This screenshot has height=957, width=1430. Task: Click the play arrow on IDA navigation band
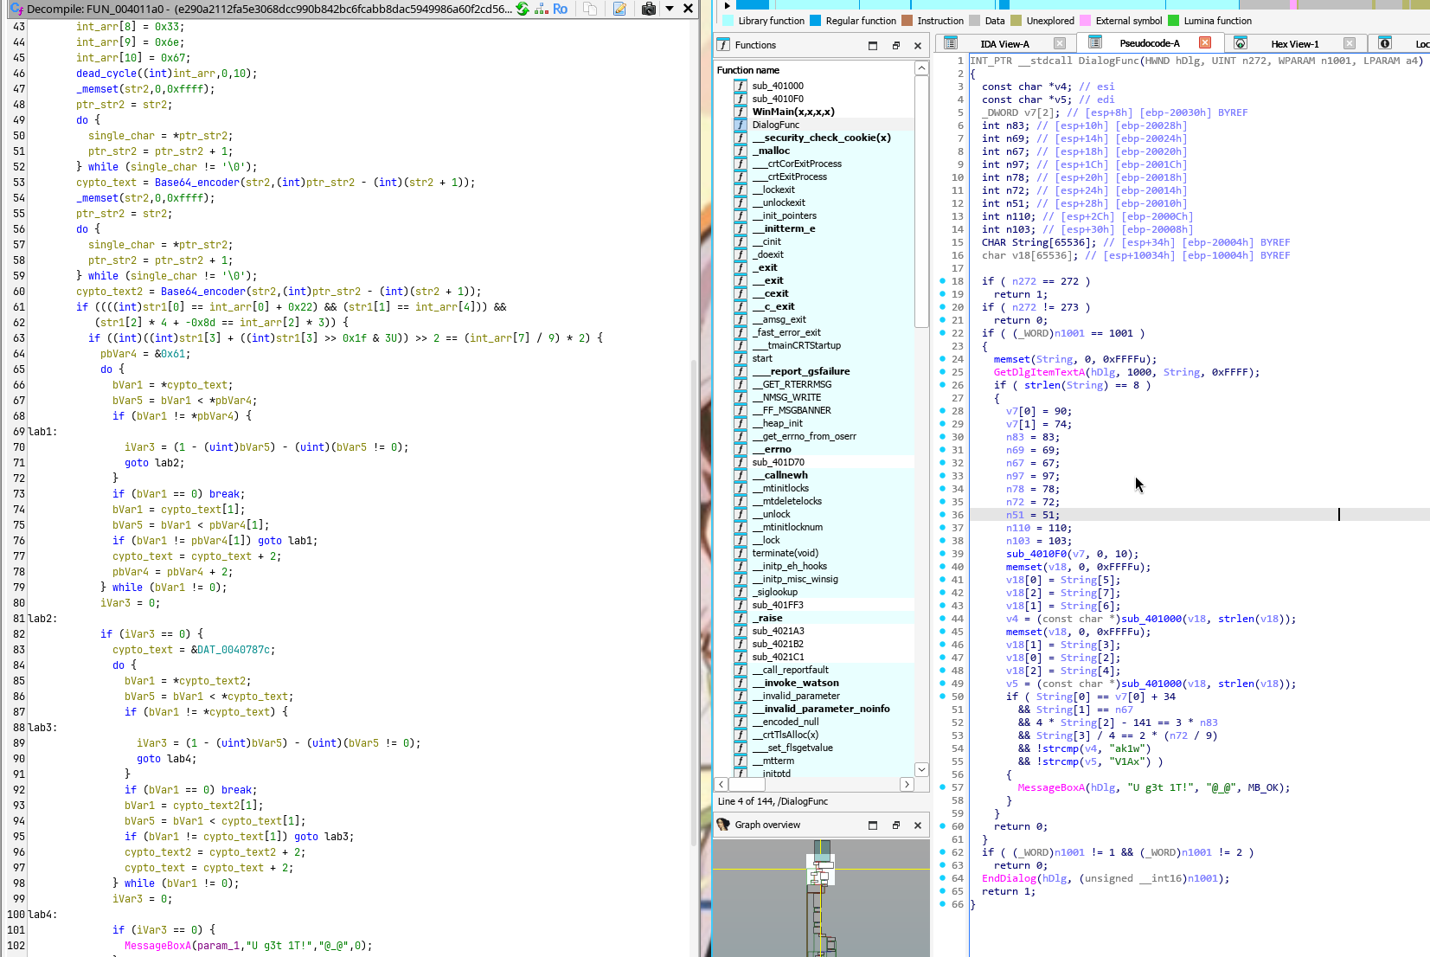728,5
